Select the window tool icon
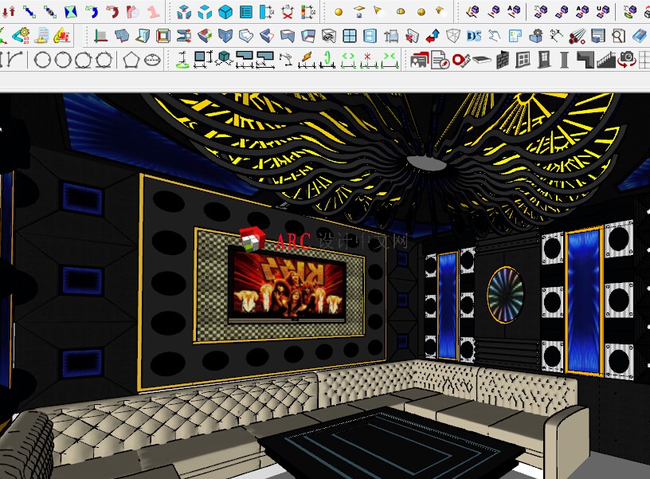This screenshot has width=650, height=479. point(523,59)
